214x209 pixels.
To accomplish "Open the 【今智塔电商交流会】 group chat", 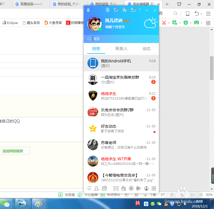I will point(121,177).
